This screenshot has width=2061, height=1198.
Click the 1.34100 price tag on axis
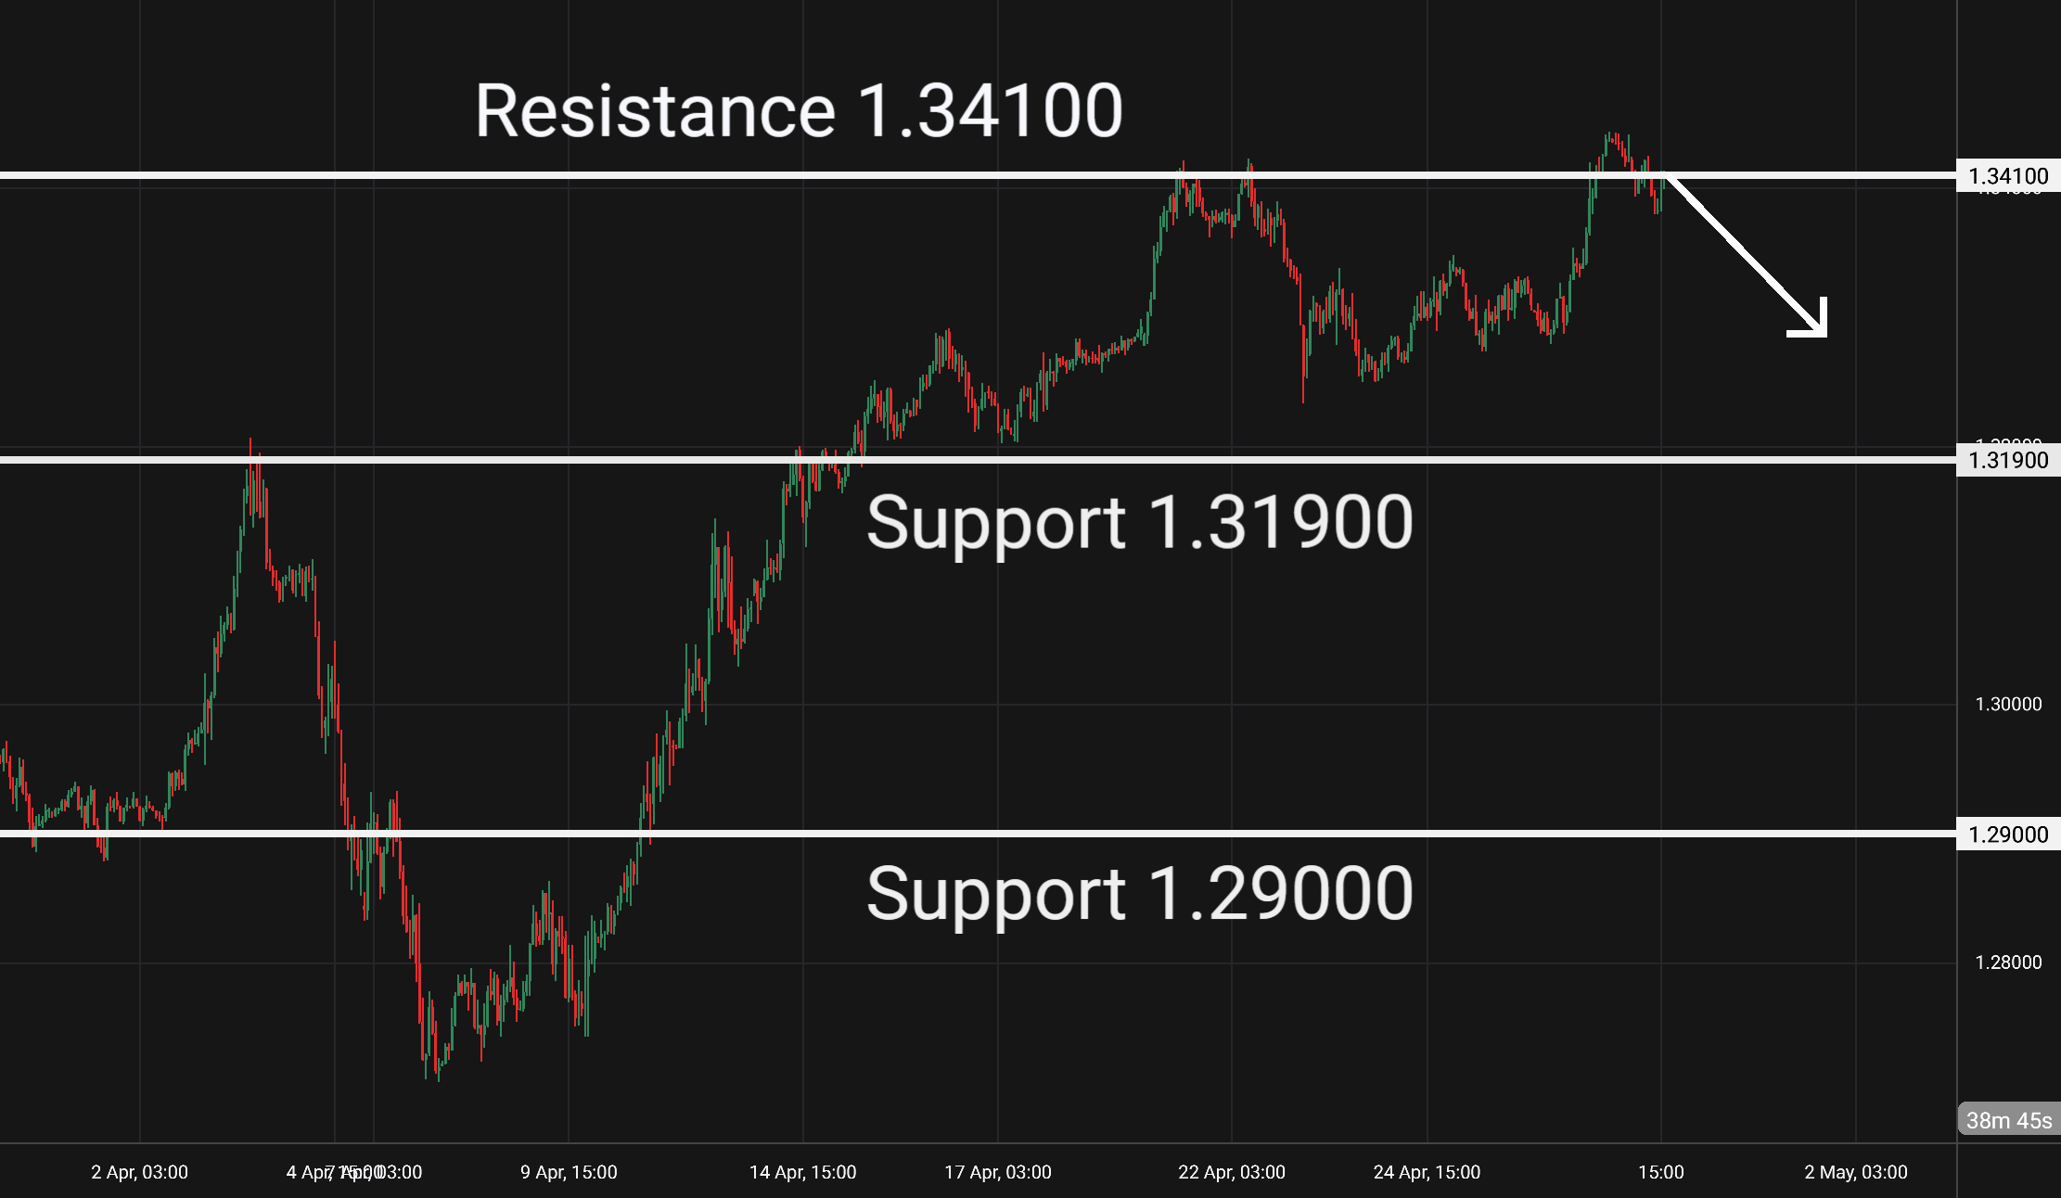coord(2008,176)
